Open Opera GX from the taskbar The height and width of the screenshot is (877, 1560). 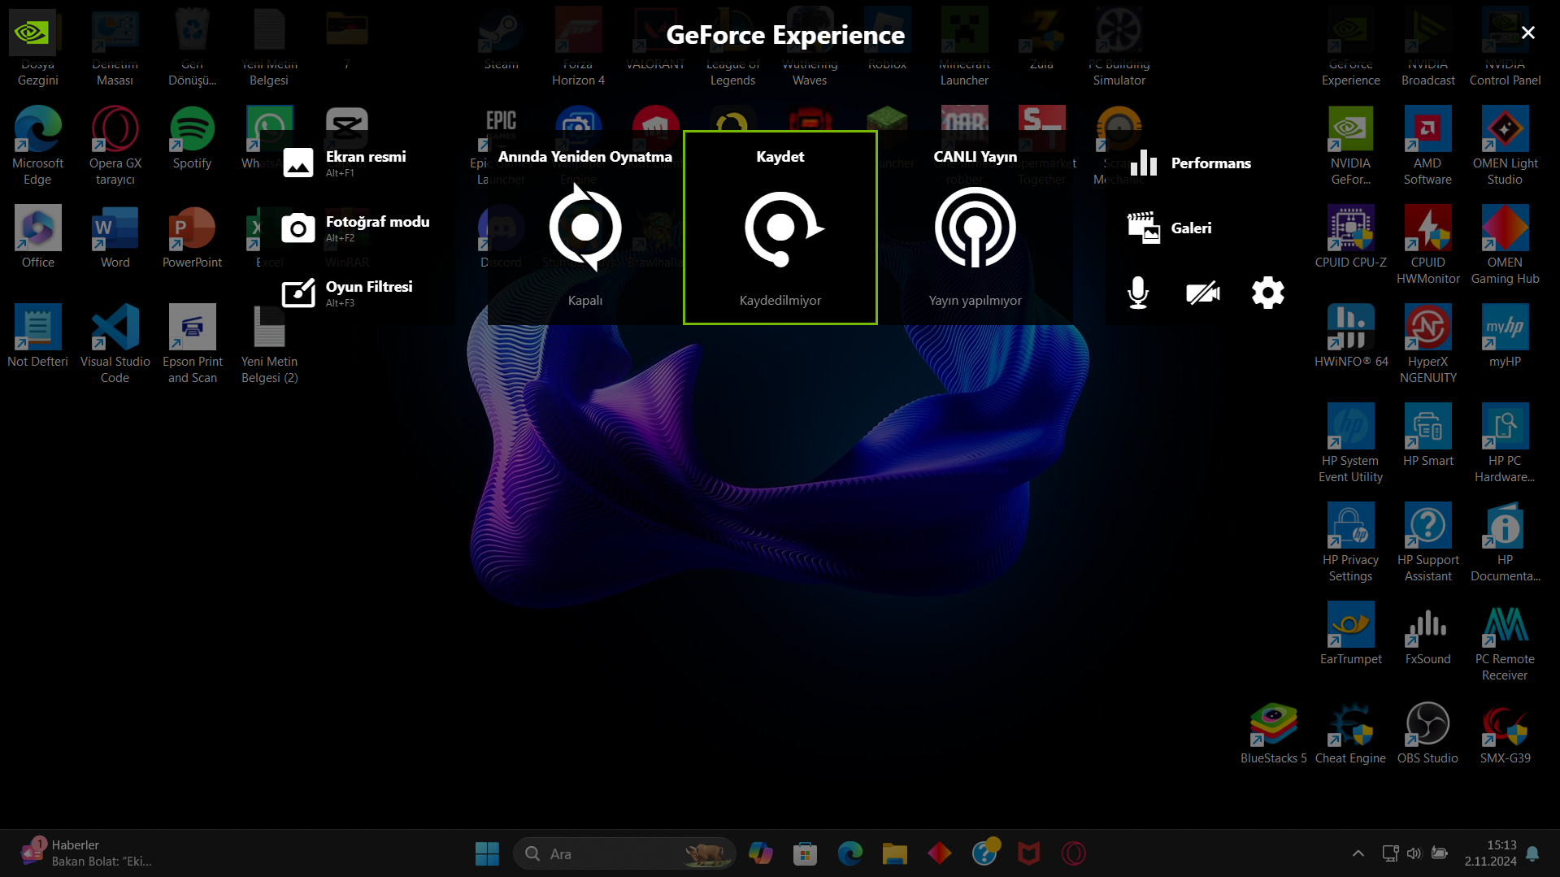click(x=1074, y=853)
